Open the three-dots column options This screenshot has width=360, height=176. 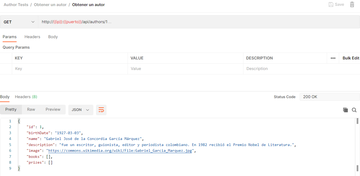(333, 58)
